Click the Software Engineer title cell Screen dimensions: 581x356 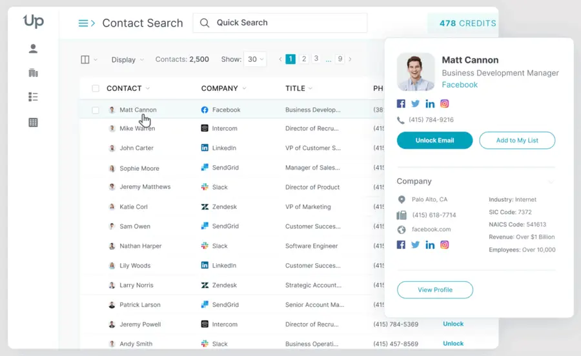point(311,246)
